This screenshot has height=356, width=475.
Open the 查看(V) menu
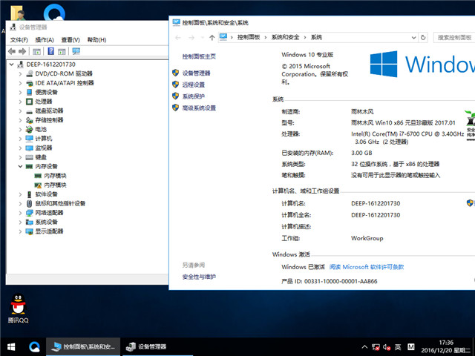tap(71, 39)
